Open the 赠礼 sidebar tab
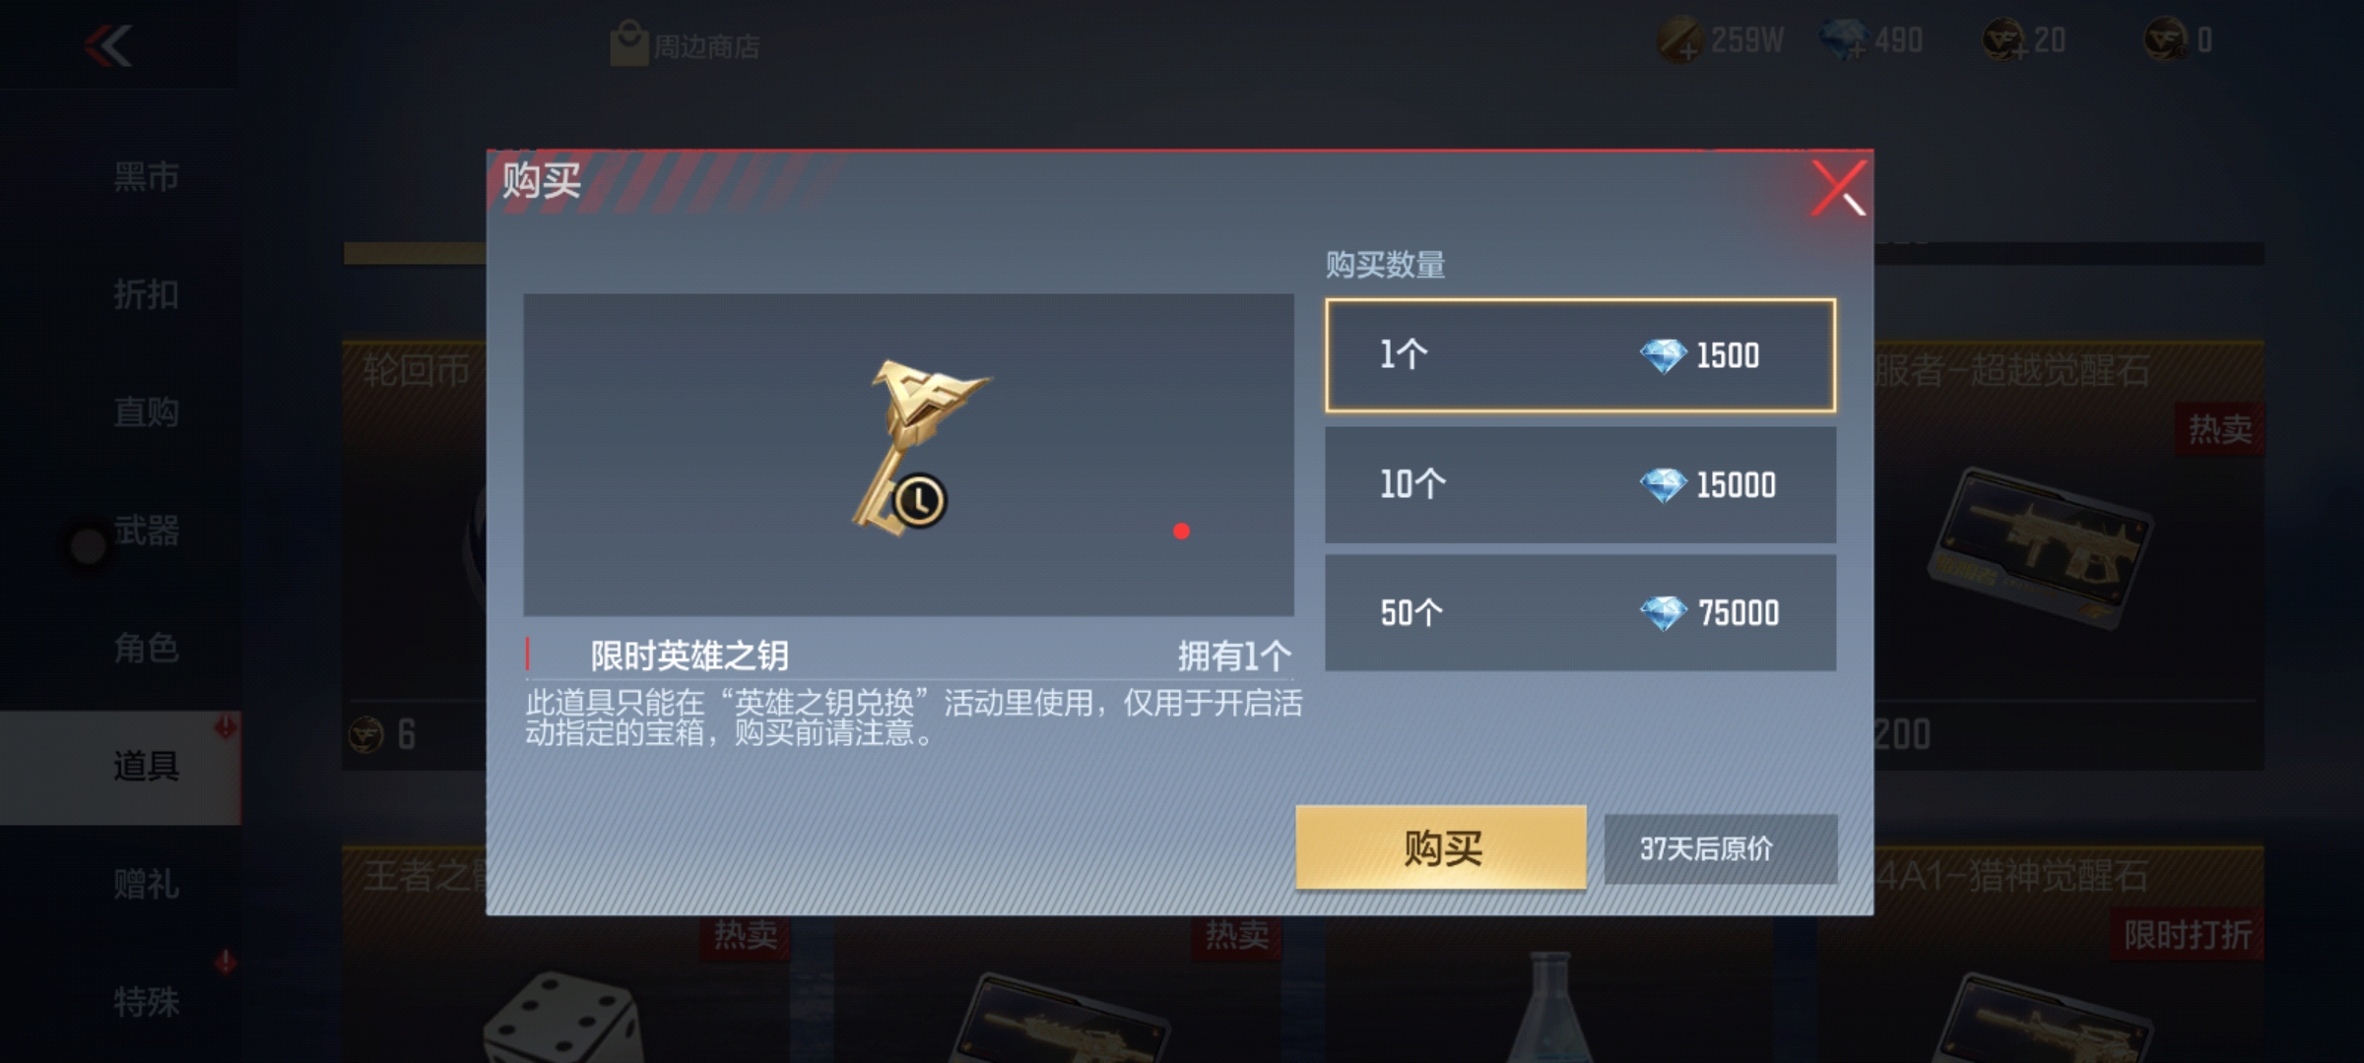 (x=146, y=884)
